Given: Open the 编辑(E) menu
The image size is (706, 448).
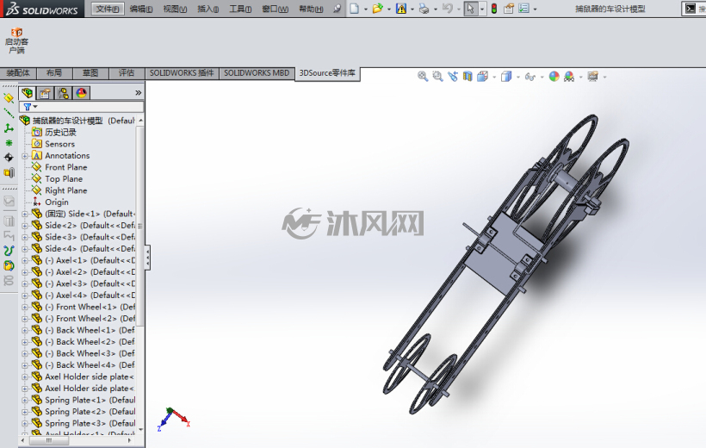Looking at the screenshot, I should (141, 9).
